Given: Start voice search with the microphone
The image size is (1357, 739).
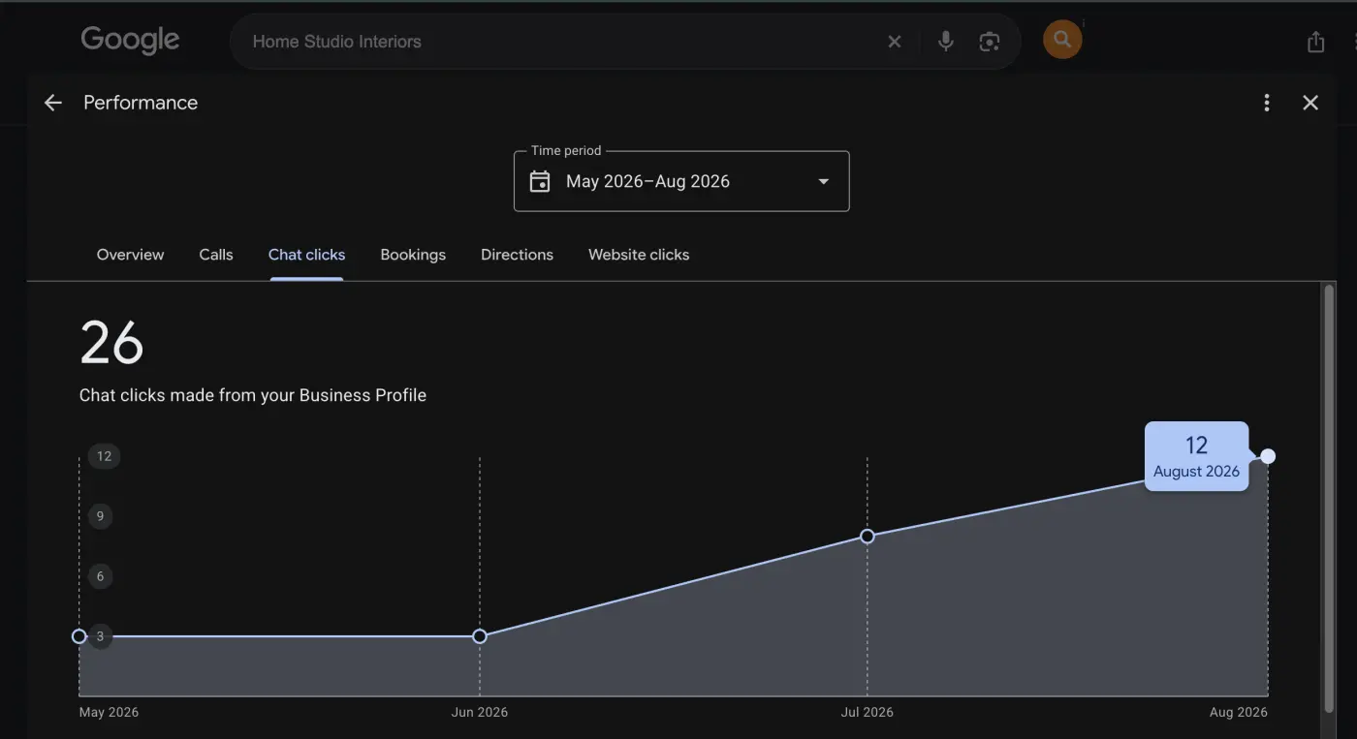Looking at the screenshot, I should [x=946, y=41].
